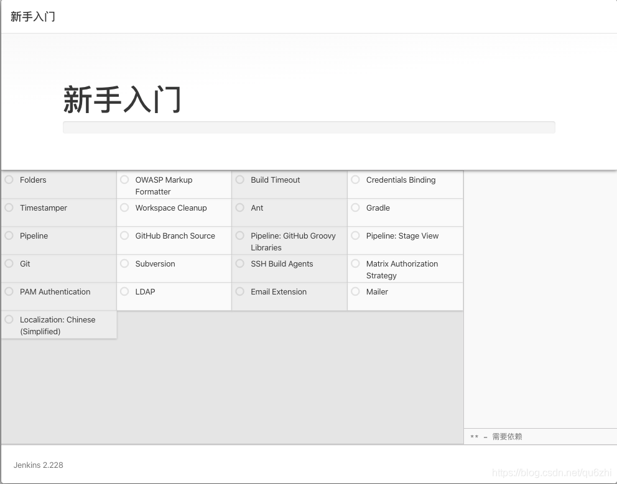
Task: Click the Credentials Binding status circle
Action: coord(355,180)
